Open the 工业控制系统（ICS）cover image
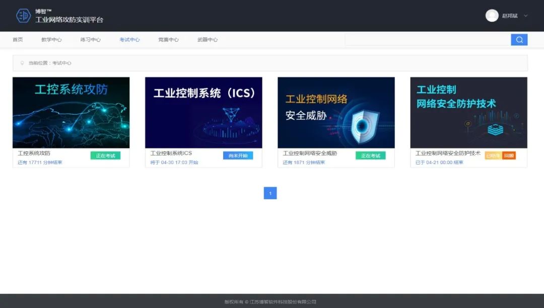This screenshot has height=308, width=544. click(203, 113)
